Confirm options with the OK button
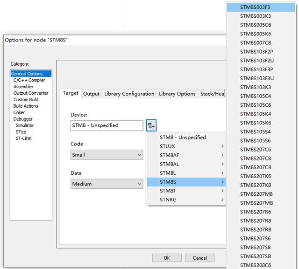The image size is (299, 269). click(x=167, y=258)
